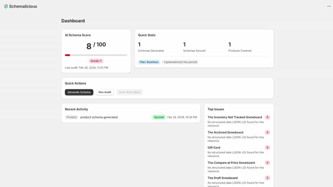333x187 pixels.
Task: Click the Last audit timestamp text
Action: click(x=86, y=68)
